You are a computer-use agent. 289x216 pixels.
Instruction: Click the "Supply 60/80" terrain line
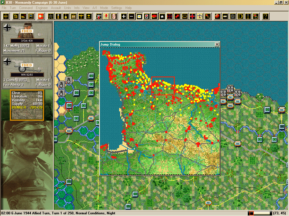coord(27,104)
